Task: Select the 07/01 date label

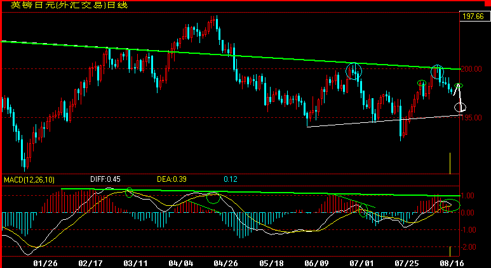Action: coord(361,264)
